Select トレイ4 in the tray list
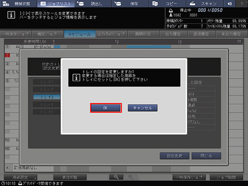248x186 pixels. (47, 105)
